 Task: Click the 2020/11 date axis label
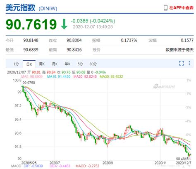(160, 163)
